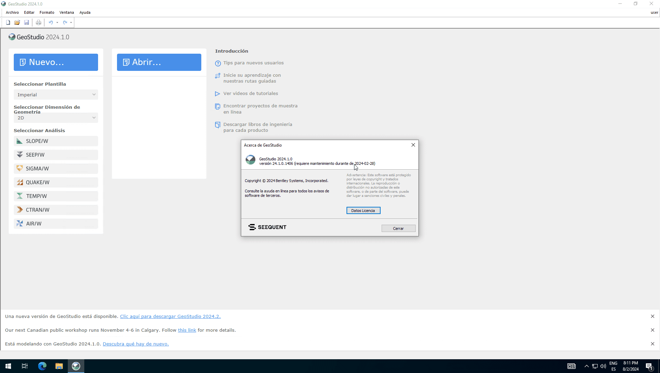Click the Cerrar button in dialog

(x=398, y=228)
